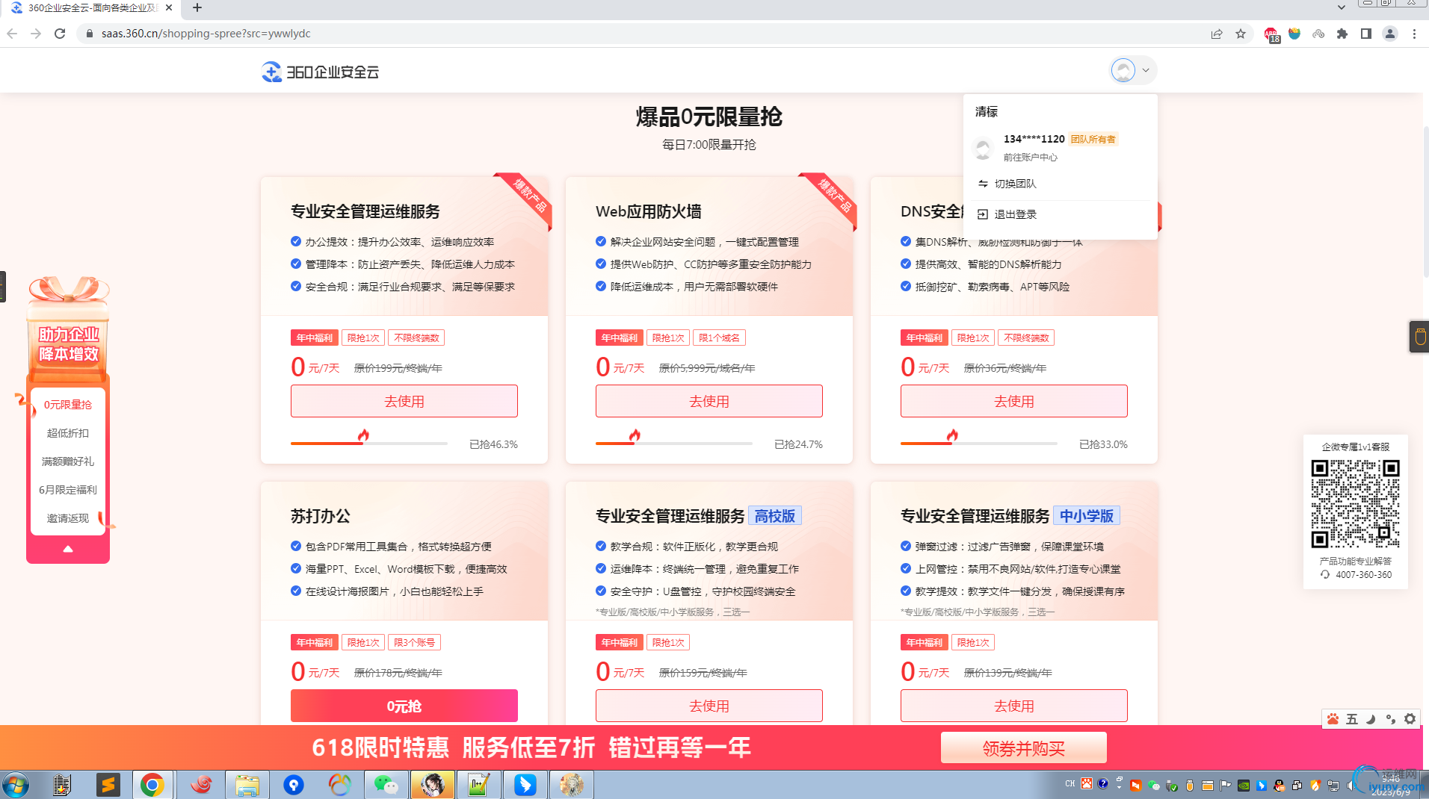Select 超低折扣 in side navigation
The height and width of the screenshot is (799, 1429).
(x=67, y=433)
